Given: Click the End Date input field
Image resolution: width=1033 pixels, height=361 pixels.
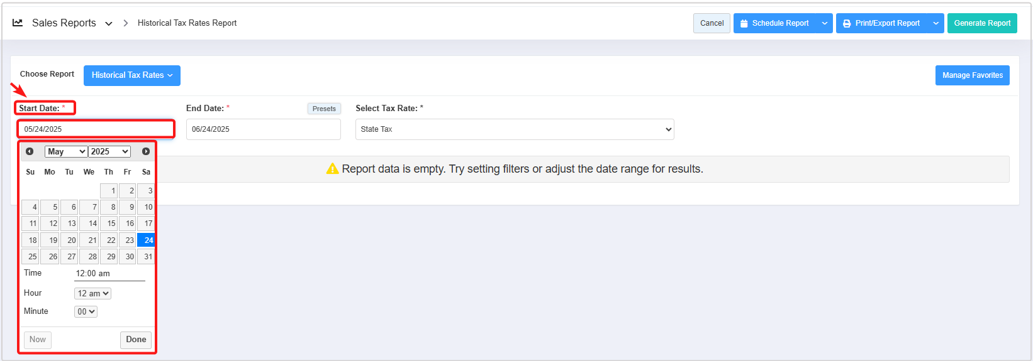Looking at the screenshot, I should [x=263, y=129].
